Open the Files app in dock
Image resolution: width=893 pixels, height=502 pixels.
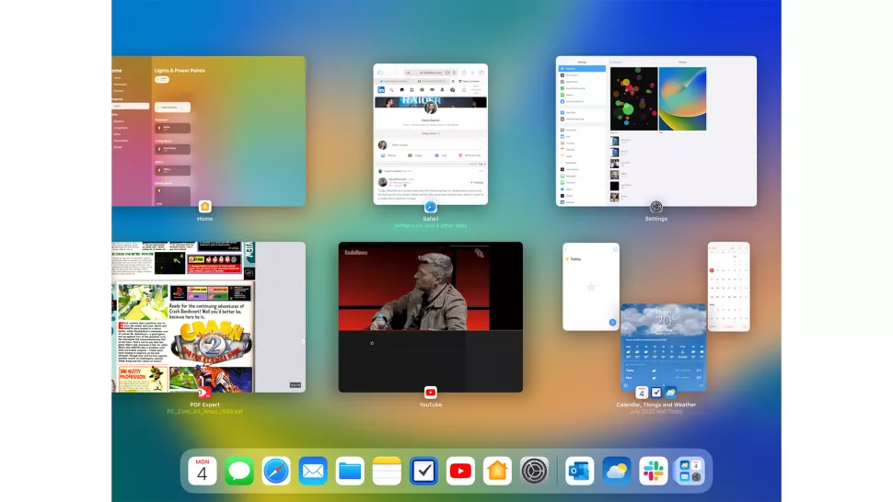point(350,471)
